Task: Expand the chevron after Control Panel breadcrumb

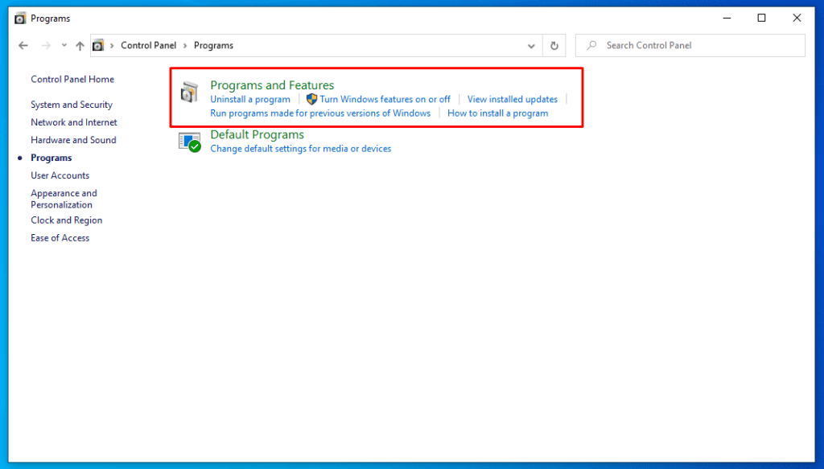Action: click(x=185, y=46)
